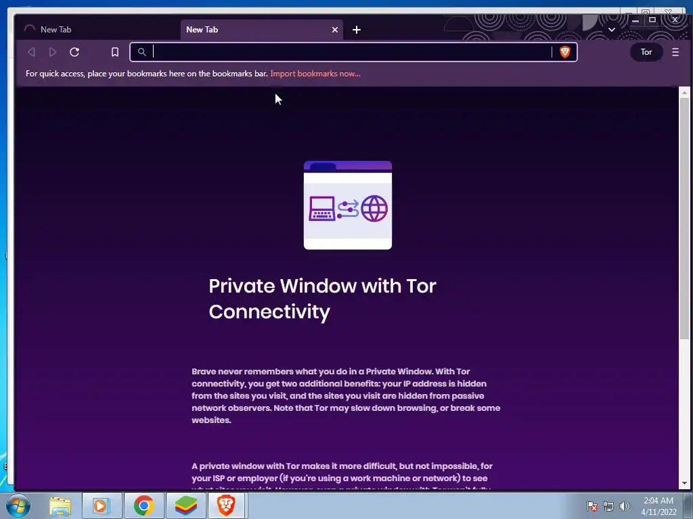Go forward with the forward arrow
The width and height of the screenshot is (693, 519).
53,52
